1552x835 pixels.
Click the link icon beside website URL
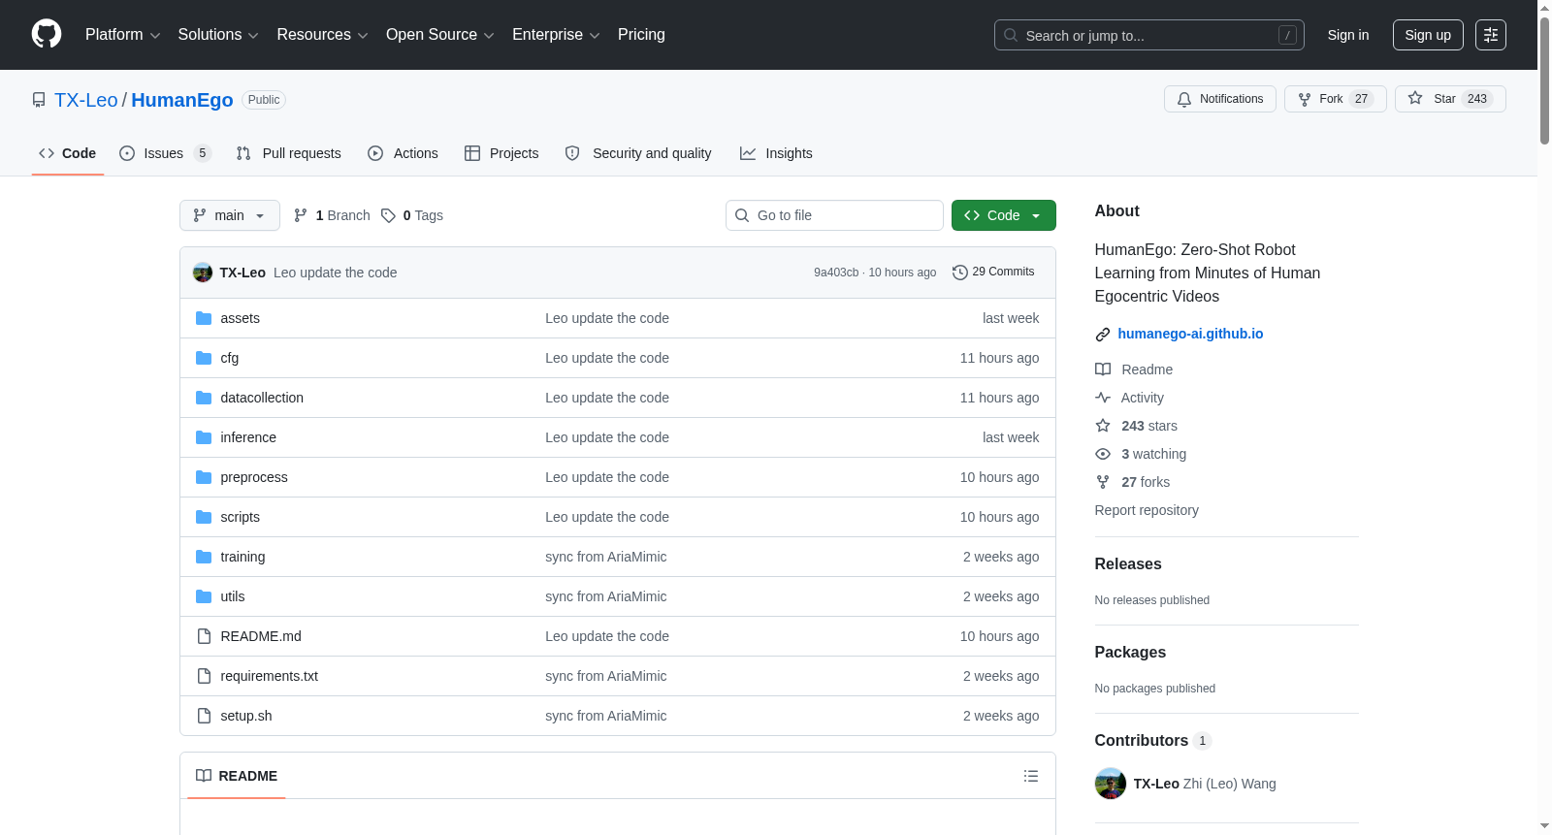[1103, 335]
